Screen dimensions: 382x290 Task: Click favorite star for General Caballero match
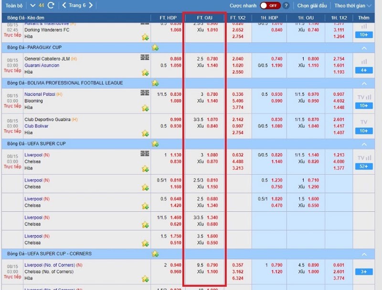(x=145, y=72)
